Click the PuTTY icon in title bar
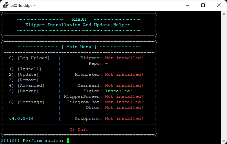 [x=6, y=6]
